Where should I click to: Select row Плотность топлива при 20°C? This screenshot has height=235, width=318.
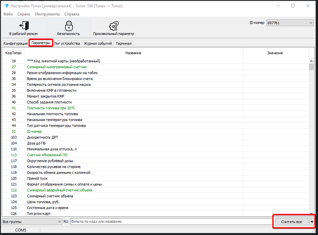click(155, 108)
